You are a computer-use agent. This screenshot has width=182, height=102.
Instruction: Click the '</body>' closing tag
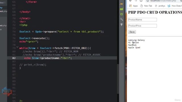pyautogui.click(x=25, y=12)
